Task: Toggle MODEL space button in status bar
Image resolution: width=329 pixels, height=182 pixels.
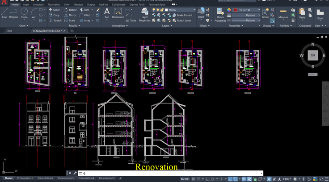Action: [185, 179]
